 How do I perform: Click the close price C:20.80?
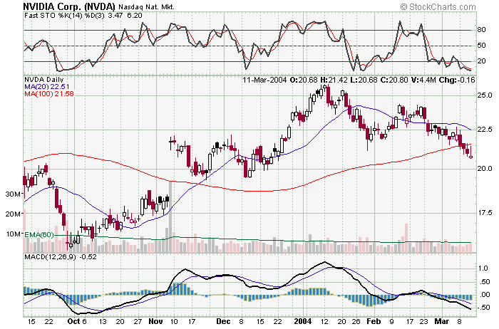(393, 80)
